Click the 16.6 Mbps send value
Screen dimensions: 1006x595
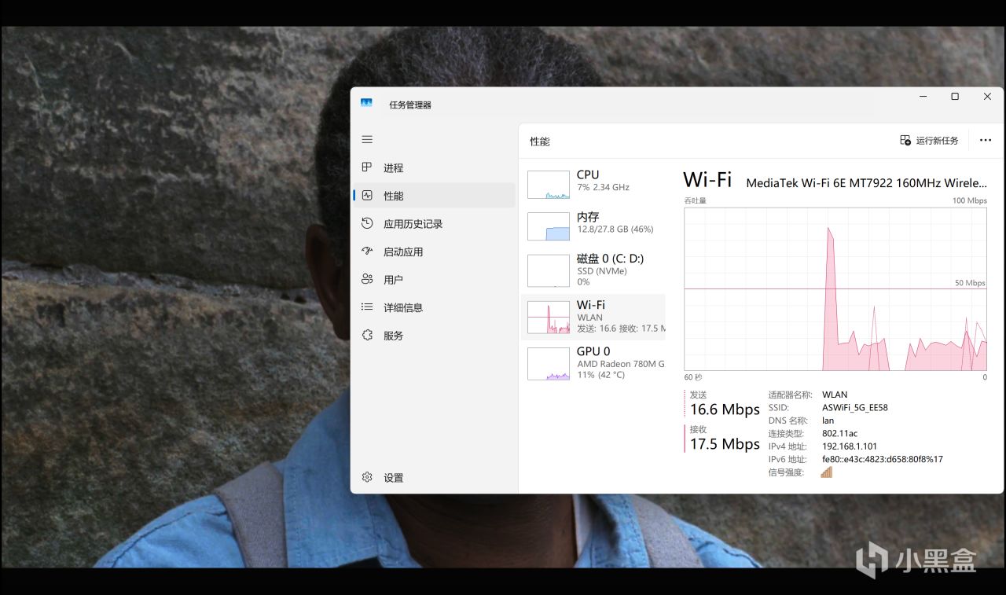[x=725, y=410]
